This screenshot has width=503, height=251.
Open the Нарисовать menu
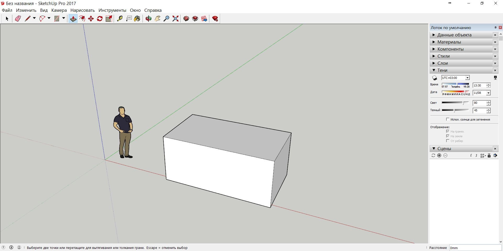pyautogui.click(x=83, y=10)
